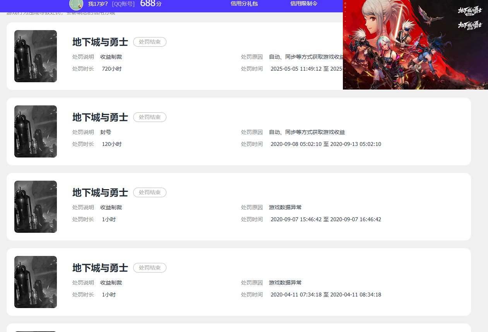Viewport: 488px width, 332px height.
Task: Click 地下城与勇士 title on 封号 card
Action: click(100, 117)
